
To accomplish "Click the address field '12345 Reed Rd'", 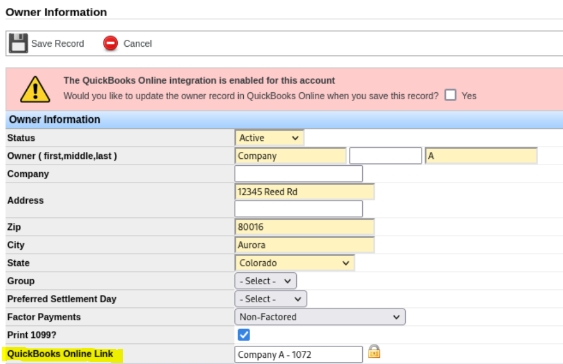I will pos(305,192).
